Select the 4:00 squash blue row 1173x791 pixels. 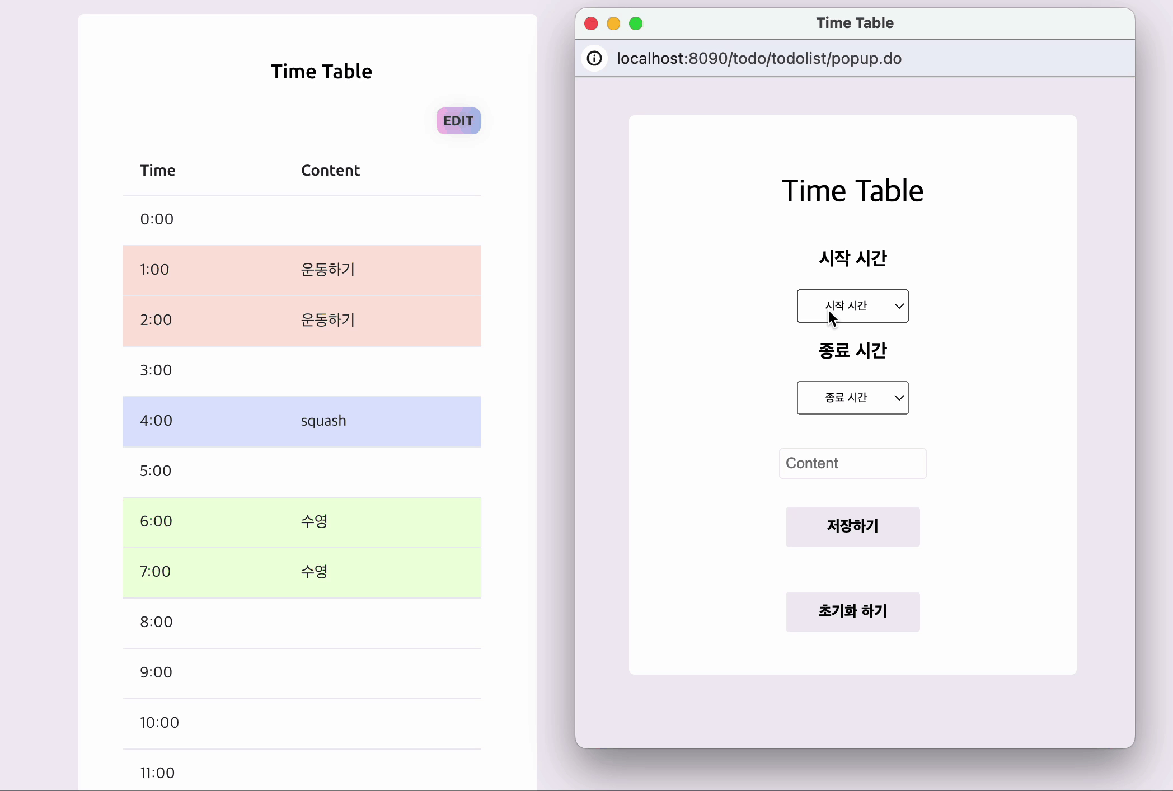pos(302,421)
